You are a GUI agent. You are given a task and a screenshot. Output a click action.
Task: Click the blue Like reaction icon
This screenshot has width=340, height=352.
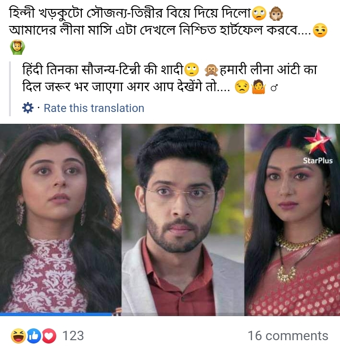coord(34,335)
